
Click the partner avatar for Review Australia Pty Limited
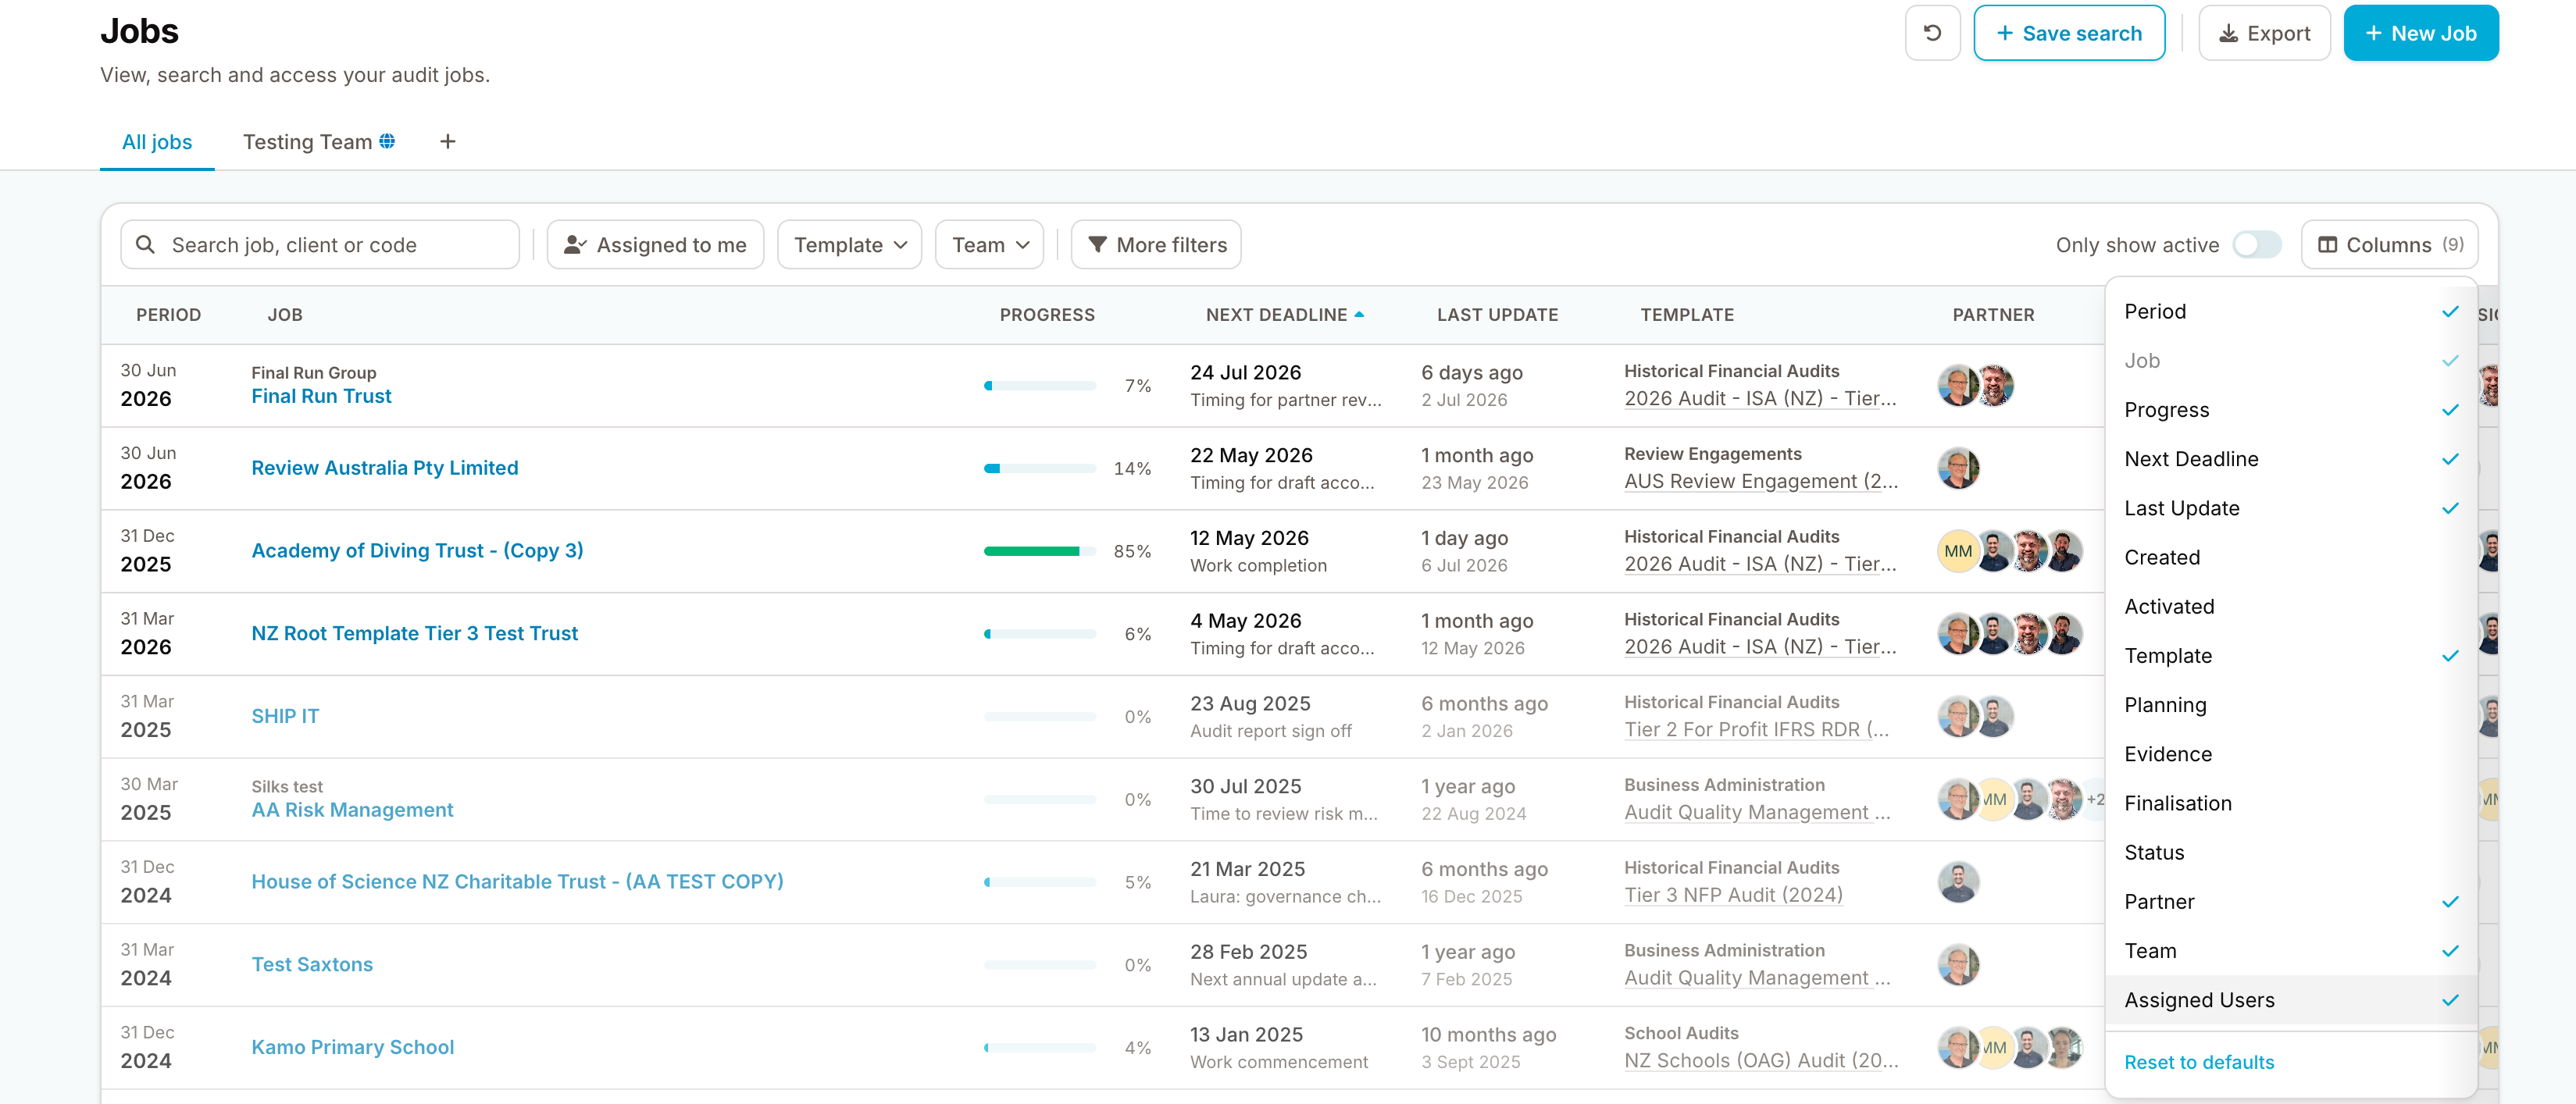(1958, 468)
